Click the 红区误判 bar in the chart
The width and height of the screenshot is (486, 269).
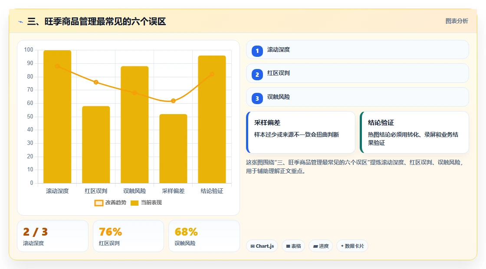[x=96, y=144]
